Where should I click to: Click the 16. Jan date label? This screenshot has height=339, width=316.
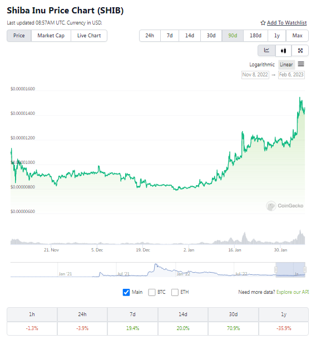tap(235, 250)
